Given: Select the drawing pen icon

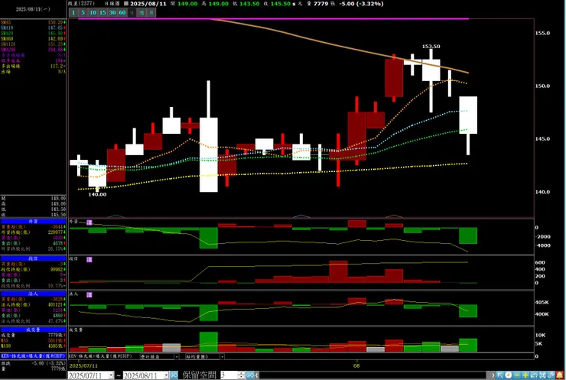Looking at the screenshot, I should [x=551, y=375].
